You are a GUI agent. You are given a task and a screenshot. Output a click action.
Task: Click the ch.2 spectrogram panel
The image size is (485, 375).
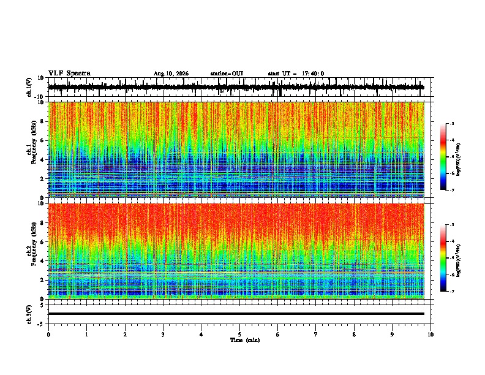point(236,251)
